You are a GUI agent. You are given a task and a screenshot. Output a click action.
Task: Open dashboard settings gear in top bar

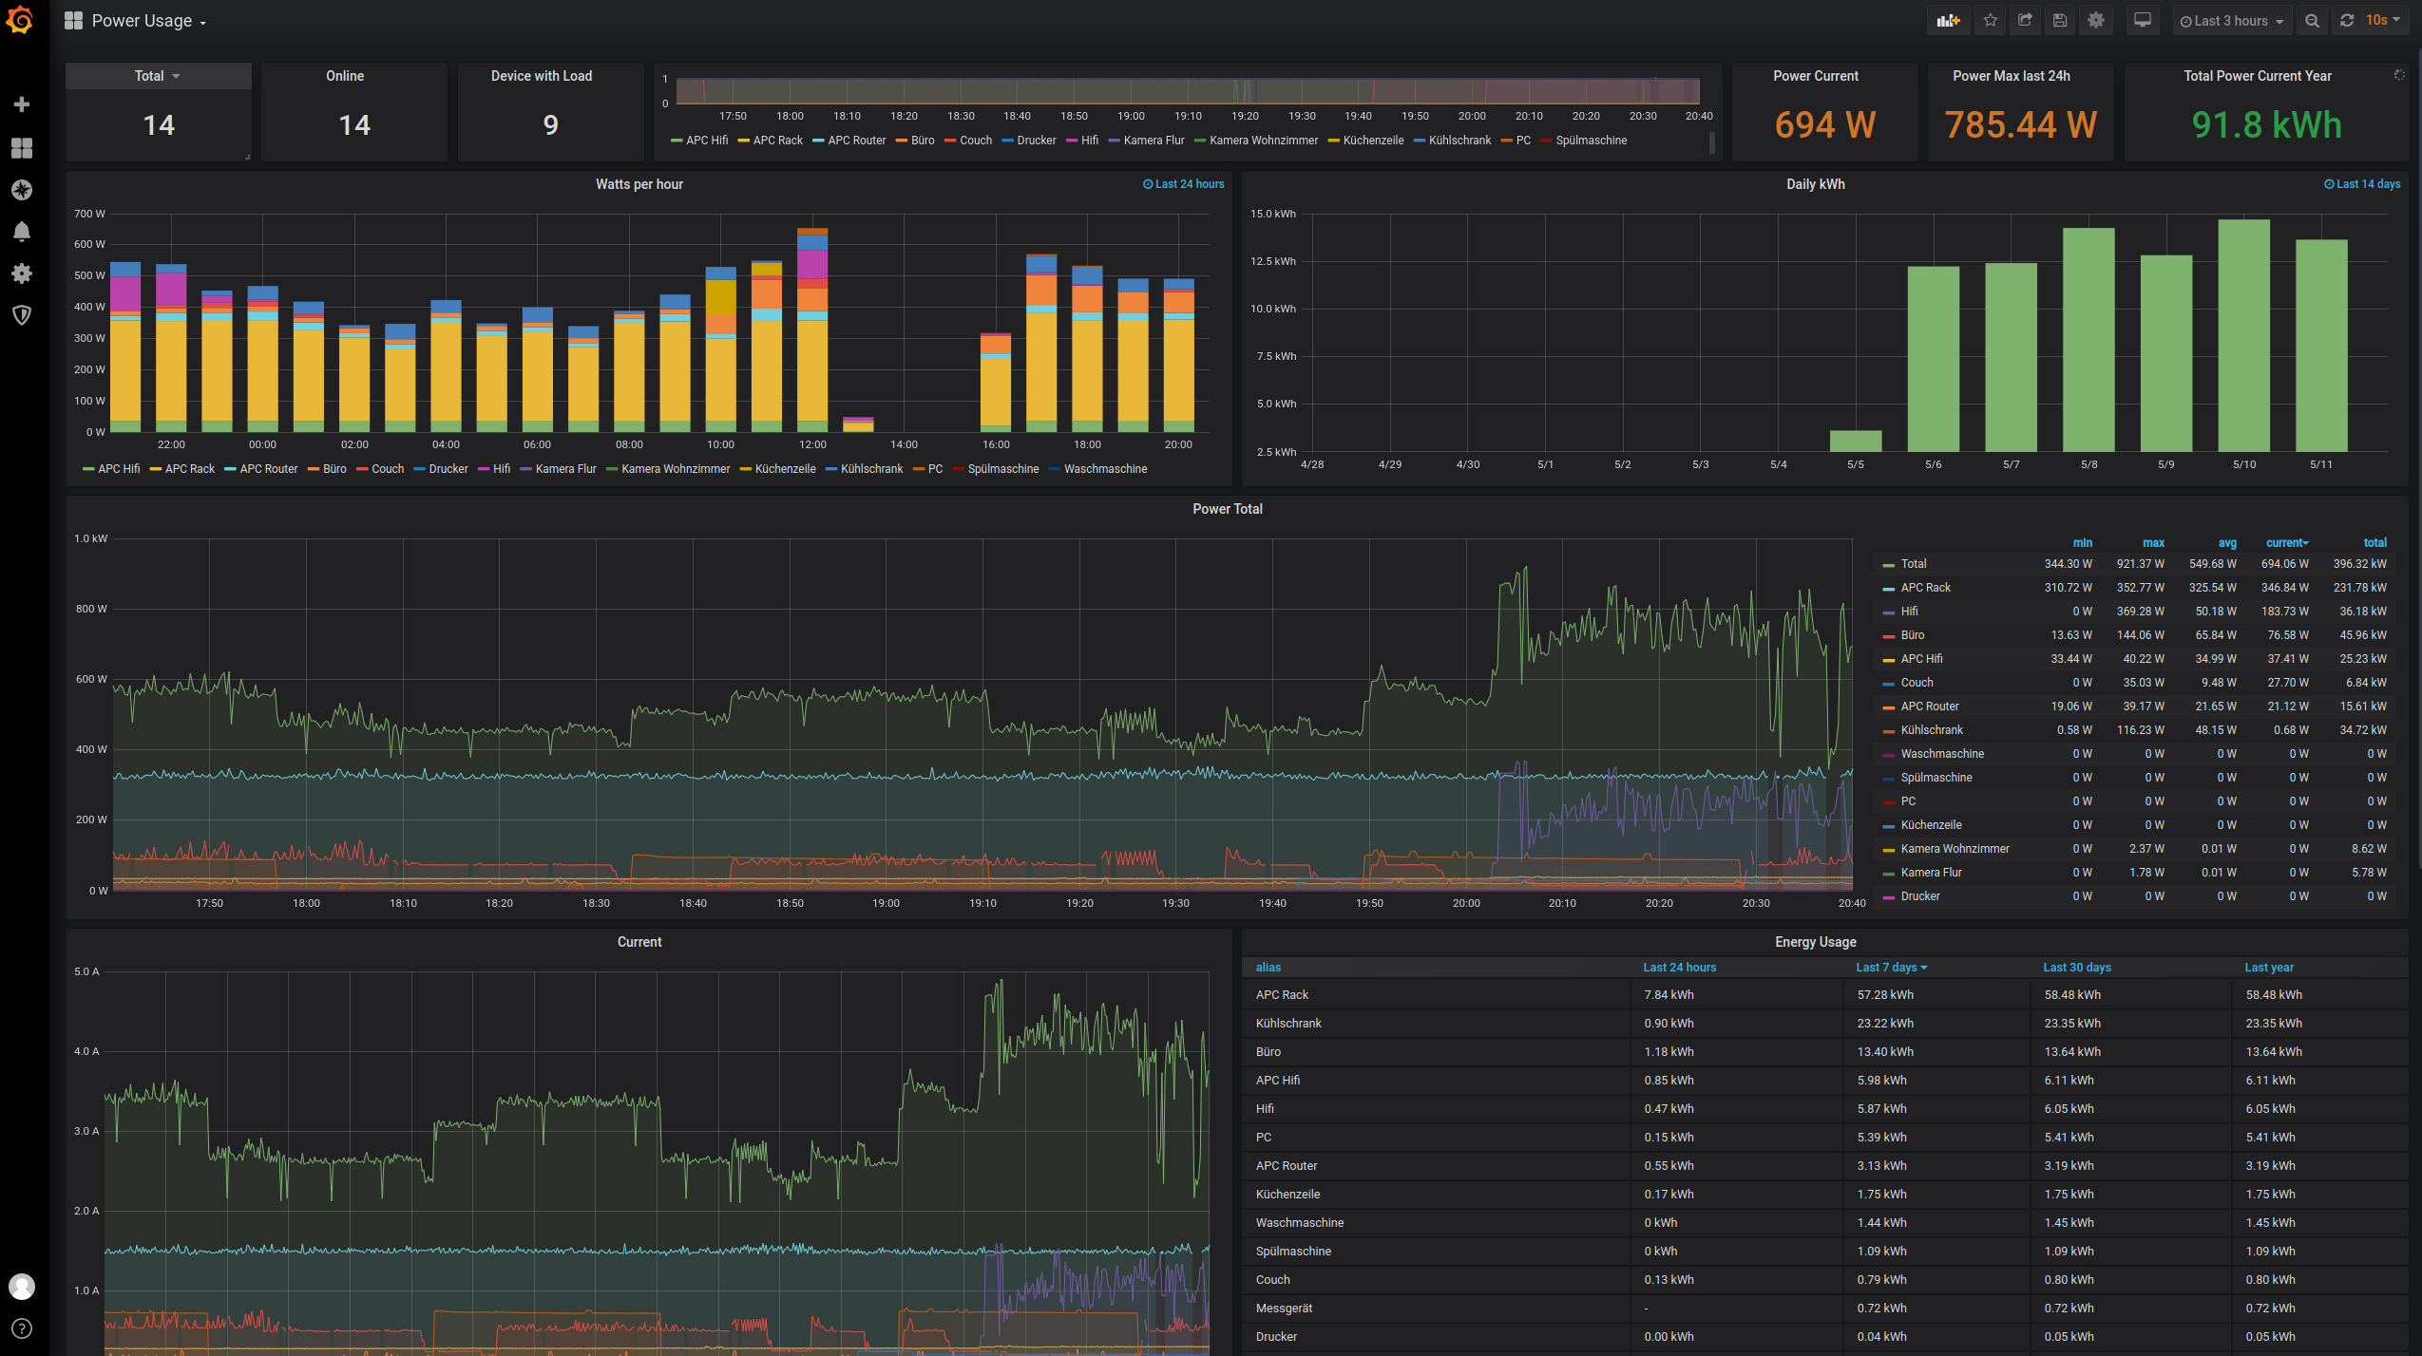(x=2095, y=20)
